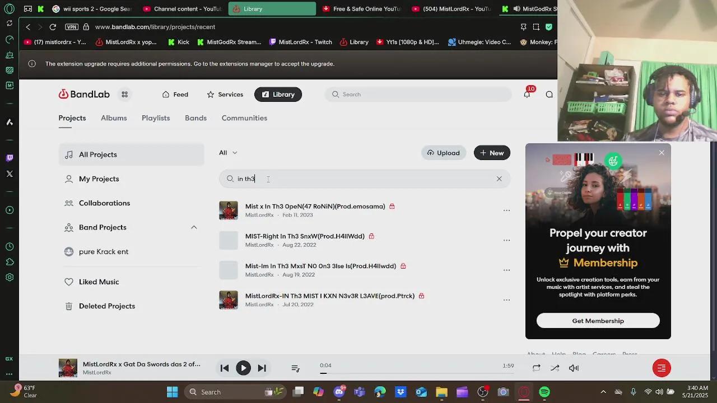717x403 pixels.
Task: Open the BandLab apps grid icon
Action: [x=125, y=95]
